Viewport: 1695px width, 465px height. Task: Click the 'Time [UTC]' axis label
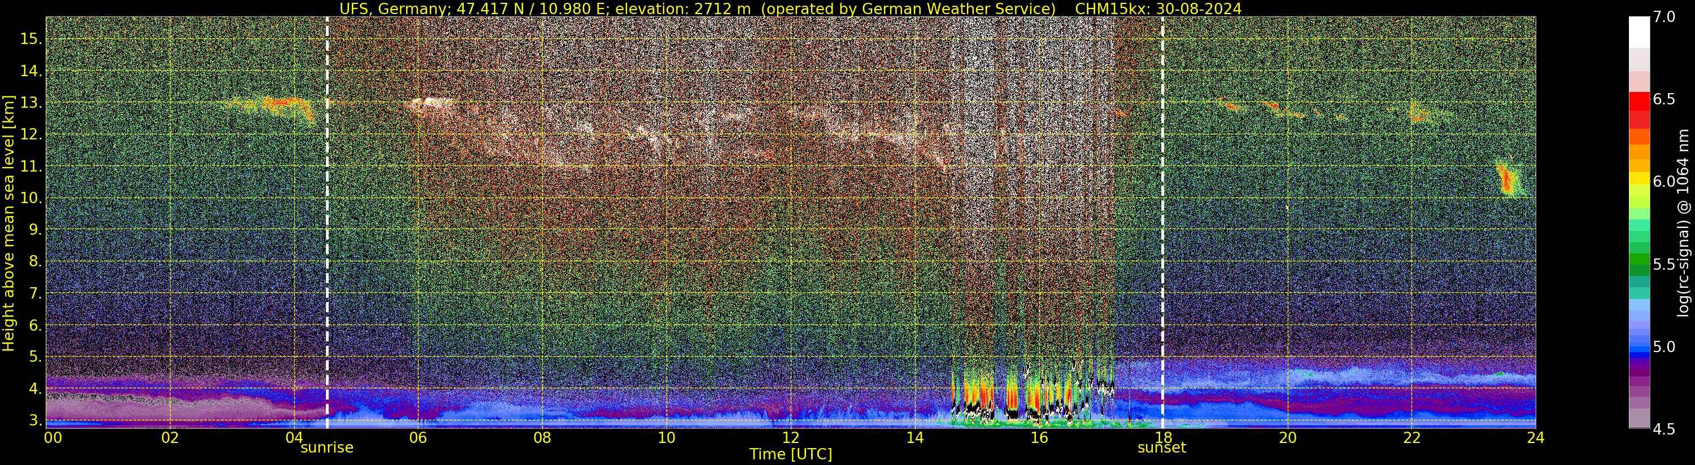pos(791,454)
